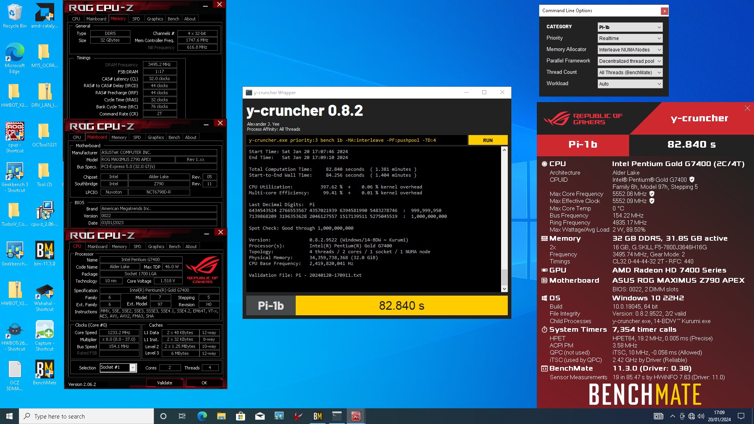Screen dimensions: 754x424
Task: Open Task View on the taskbar
Action: point(182,416)
